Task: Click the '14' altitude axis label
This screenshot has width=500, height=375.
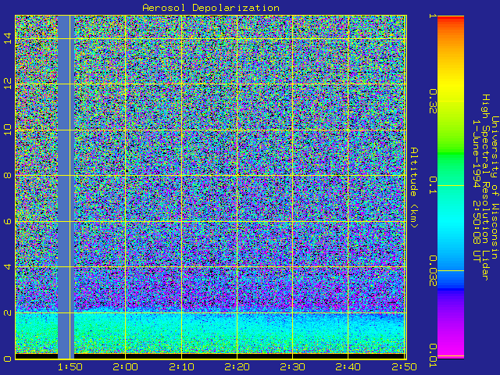Action: pos(8,38)
